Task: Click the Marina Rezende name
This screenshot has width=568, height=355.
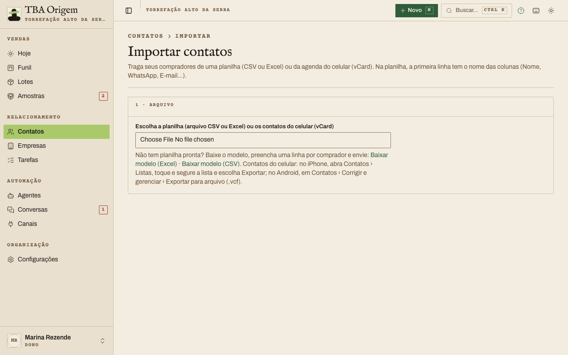Action: click(48, 337)
